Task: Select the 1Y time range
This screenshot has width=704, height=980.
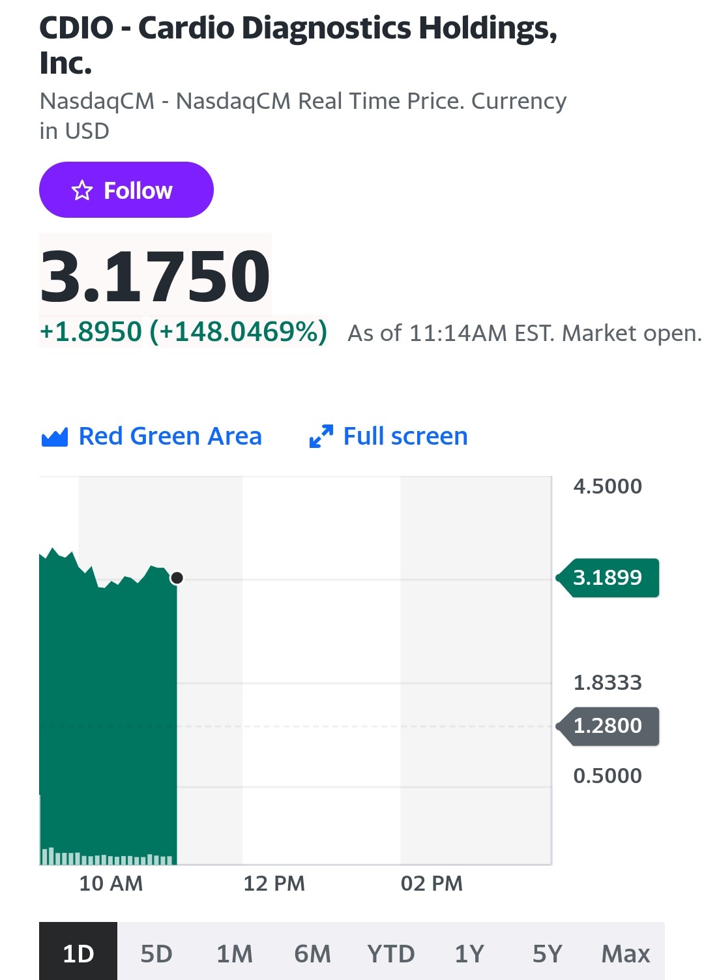Action: (469, 951)
